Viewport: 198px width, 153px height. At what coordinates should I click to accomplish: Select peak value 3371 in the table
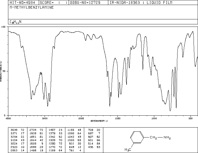pos(14,133)
